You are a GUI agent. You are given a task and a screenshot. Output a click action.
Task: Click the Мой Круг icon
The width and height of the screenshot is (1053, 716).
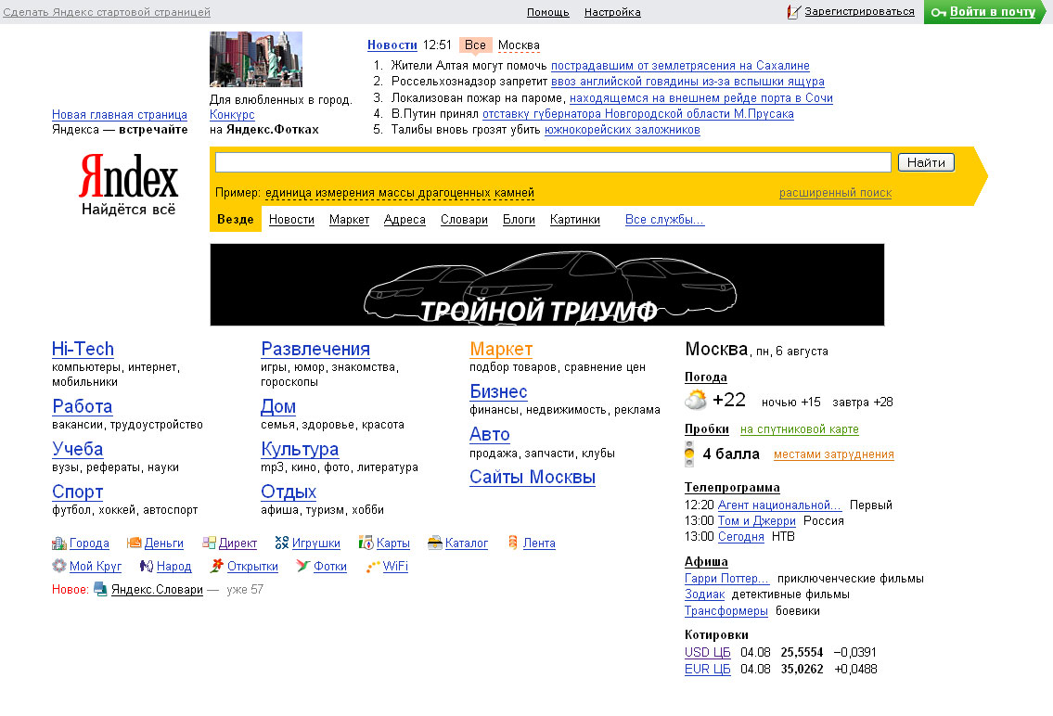click(x=59, y=566)
